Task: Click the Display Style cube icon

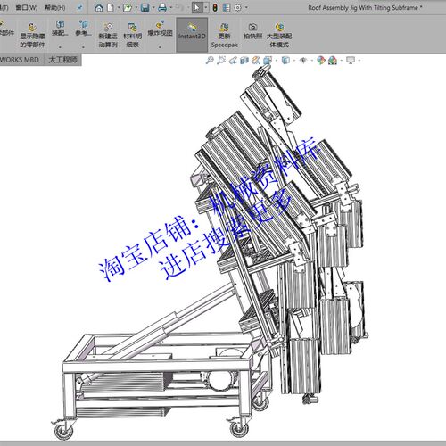Action: pos(285,61)
